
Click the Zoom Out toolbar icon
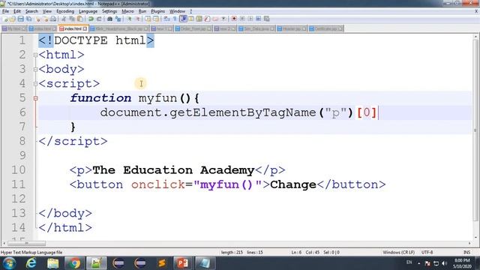[138, 19]
